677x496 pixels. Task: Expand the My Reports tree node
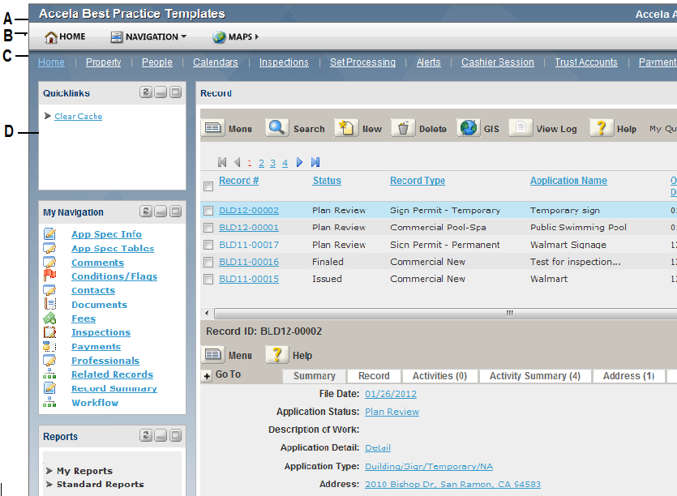(49, 471)
